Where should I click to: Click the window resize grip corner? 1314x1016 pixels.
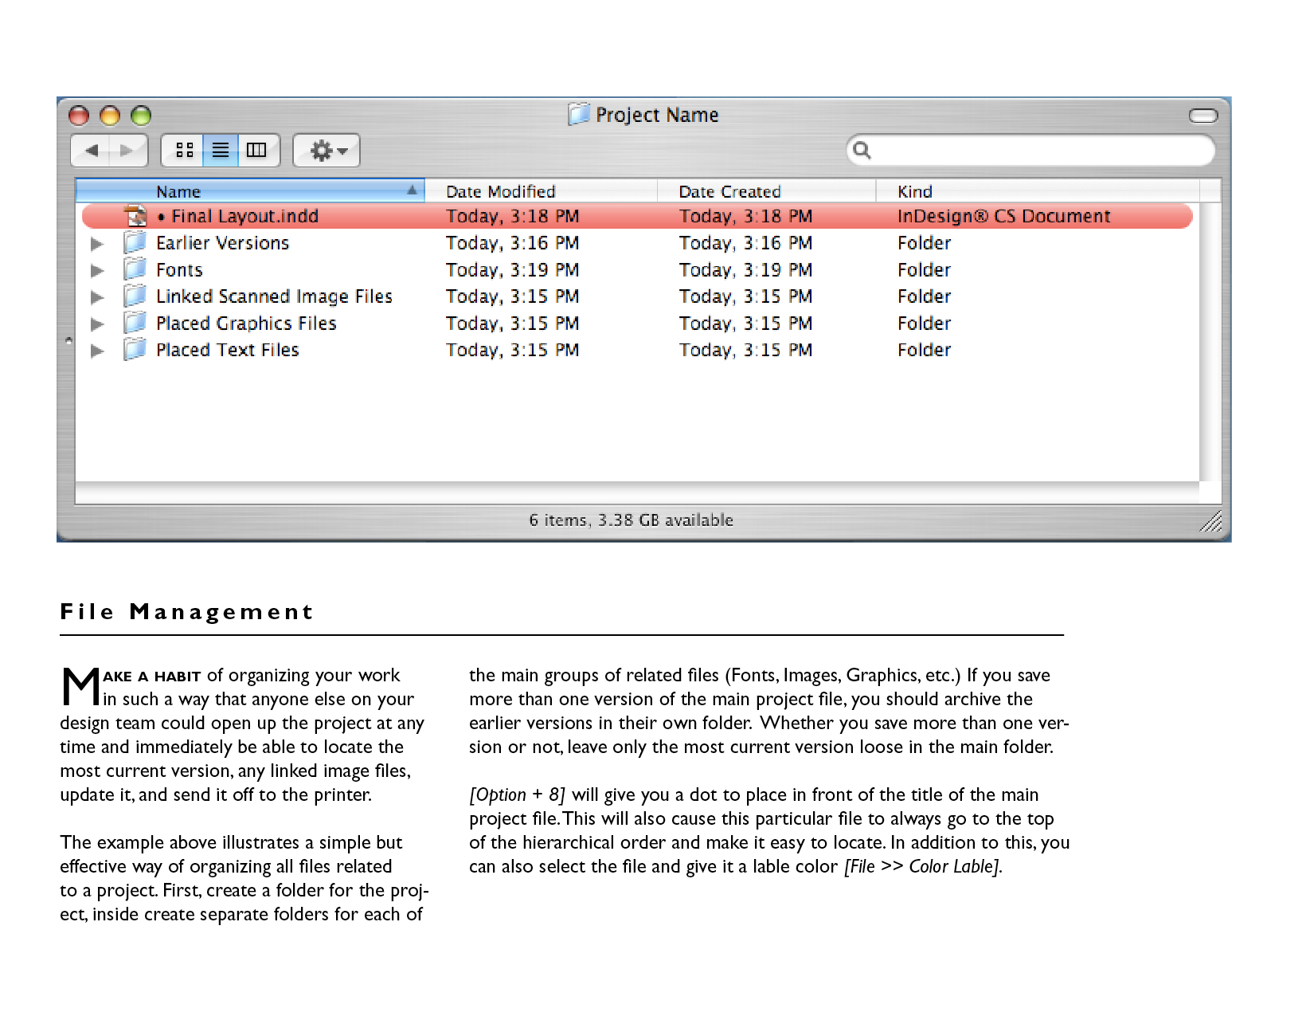(1211, 522)
